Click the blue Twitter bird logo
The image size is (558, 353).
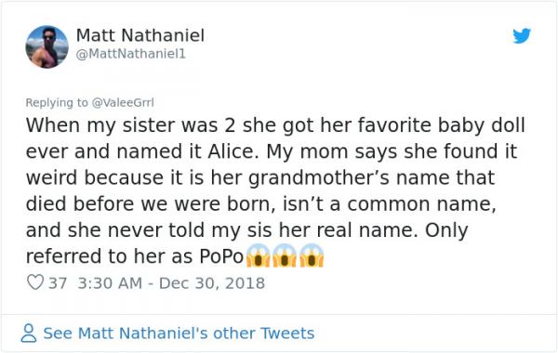tap(522, 35)
